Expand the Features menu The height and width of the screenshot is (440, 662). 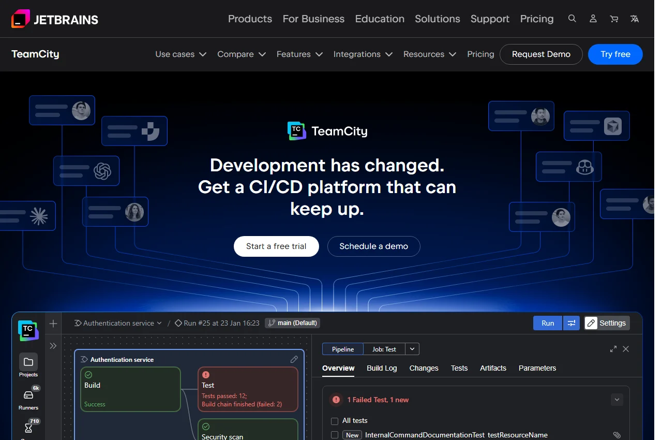point(300,54)
